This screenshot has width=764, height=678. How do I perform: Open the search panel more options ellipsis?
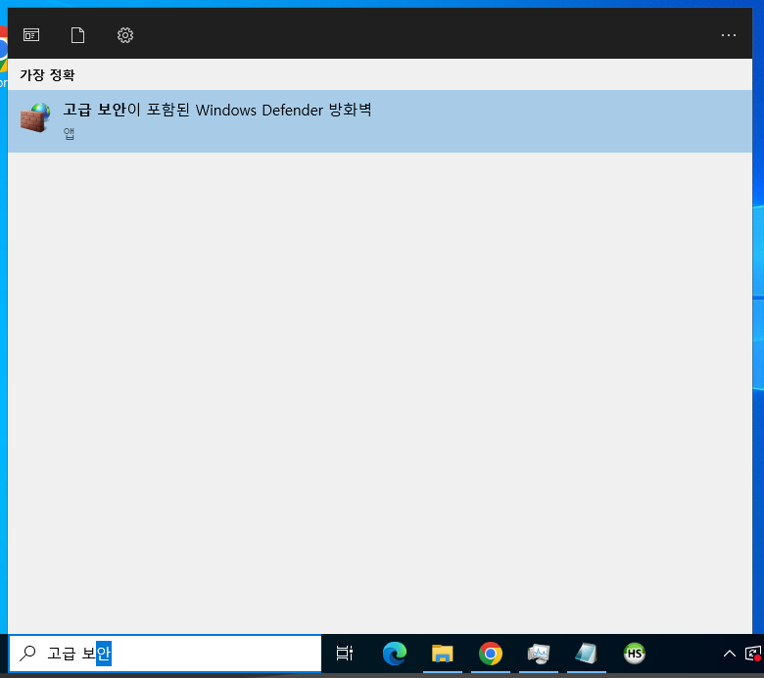pos(729,35)
